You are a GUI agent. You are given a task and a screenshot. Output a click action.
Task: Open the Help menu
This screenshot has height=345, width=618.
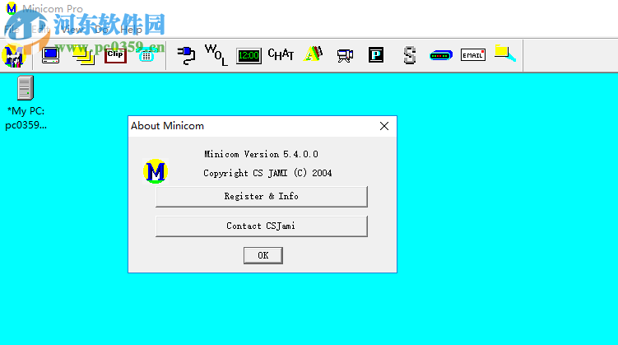pos(131,30)
